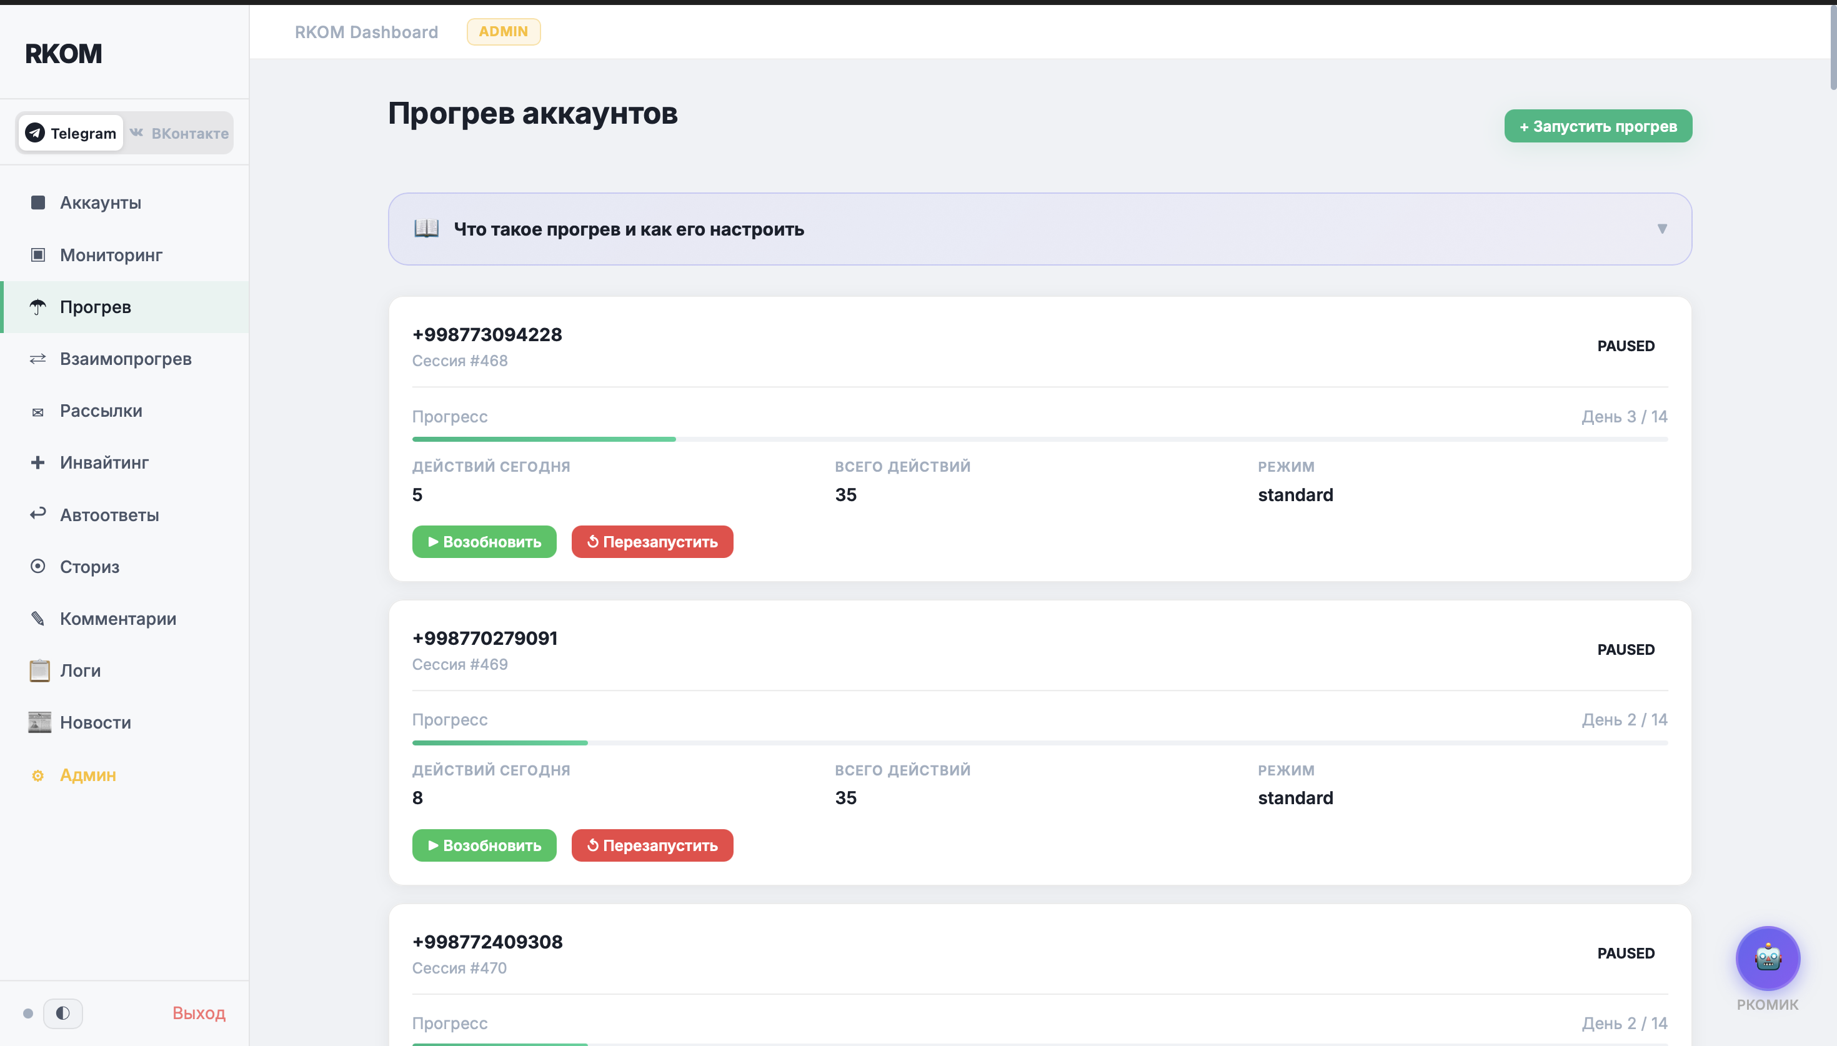Click progress bar of session #468

tap(1040, 439)
